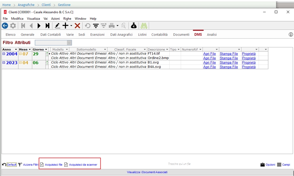294x176 pixels.
Task: Open the Anno column filter dropdown
Action: (x=16, y=50)
